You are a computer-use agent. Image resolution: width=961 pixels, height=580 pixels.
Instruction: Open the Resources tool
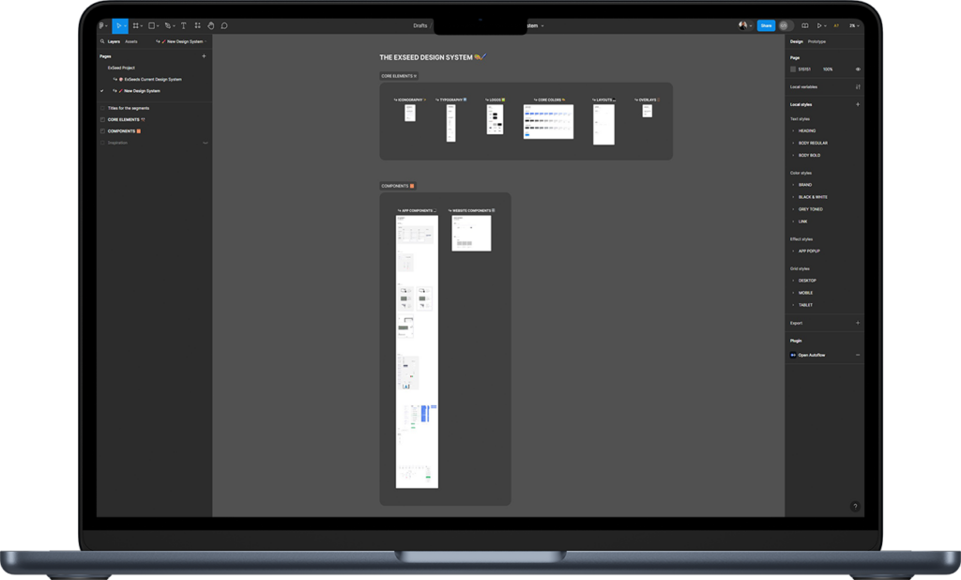197,25
